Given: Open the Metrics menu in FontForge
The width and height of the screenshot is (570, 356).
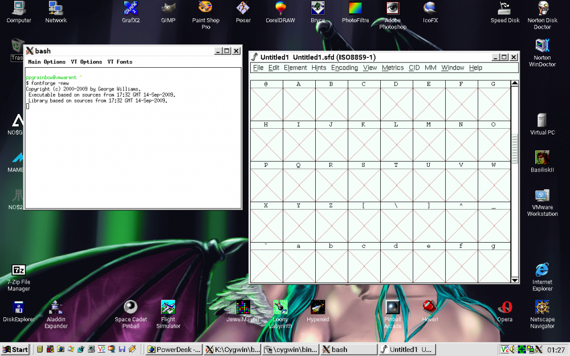Looking at the screenshot, I should pos(392,67).
